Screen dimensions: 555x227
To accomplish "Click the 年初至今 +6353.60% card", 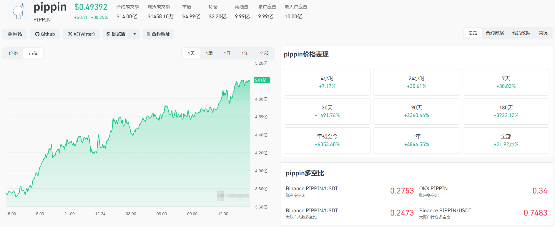I will 327,141.
